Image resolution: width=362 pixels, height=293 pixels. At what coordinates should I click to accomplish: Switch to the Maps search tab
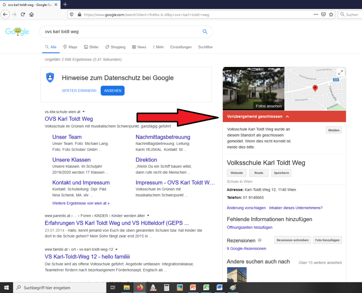(x=70, y=47)
